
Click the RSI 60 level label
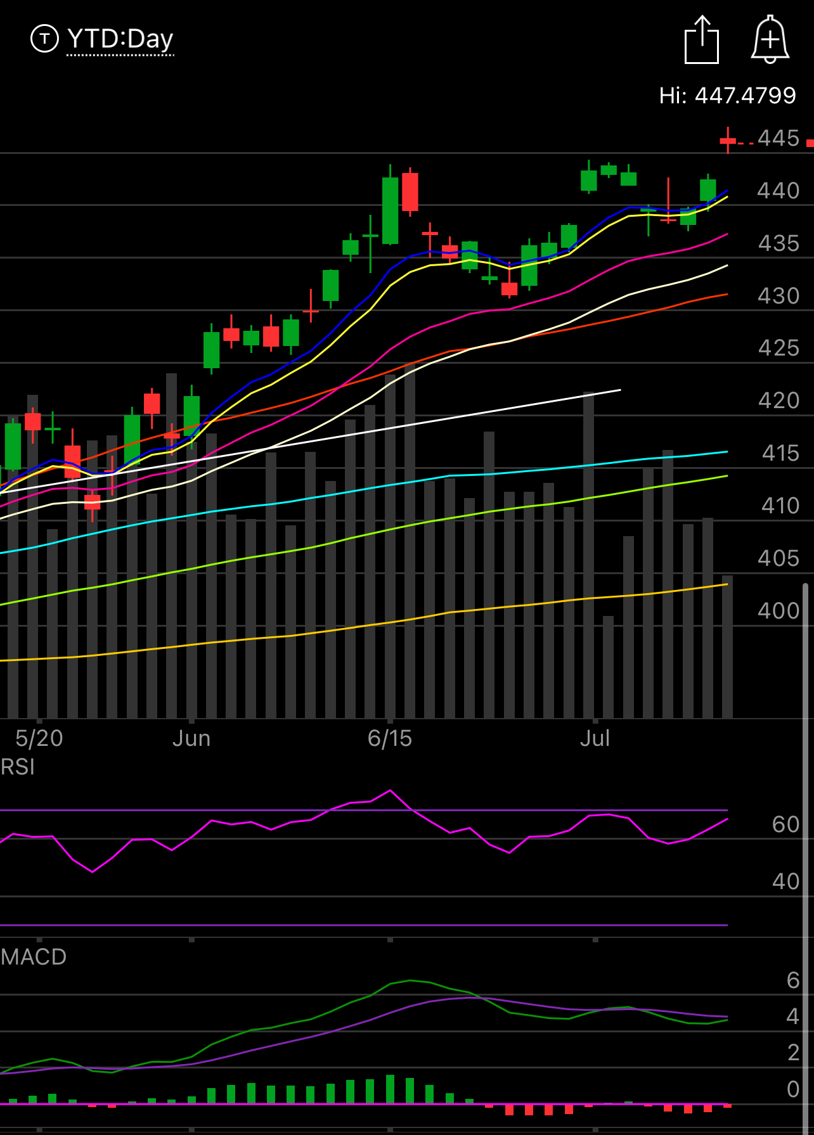point(786,824)
